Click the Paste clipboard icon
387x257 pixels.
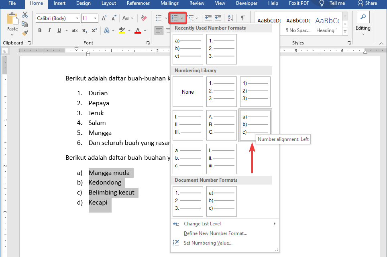point(12,19)
